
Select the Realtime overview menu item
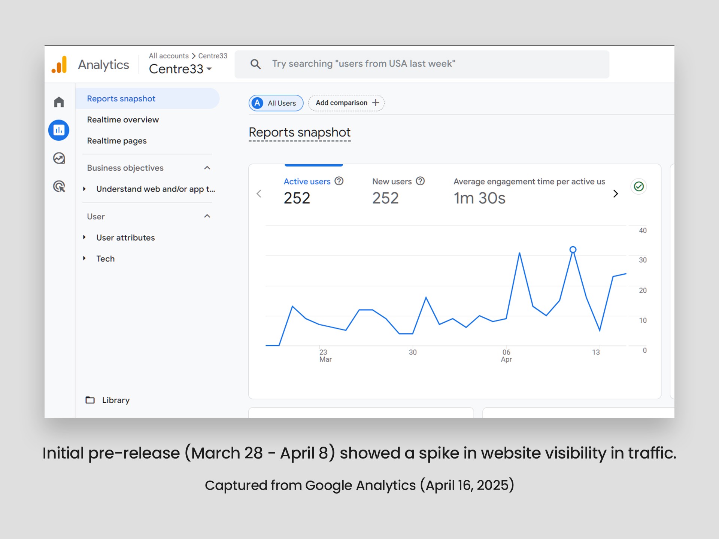[123, 120]
